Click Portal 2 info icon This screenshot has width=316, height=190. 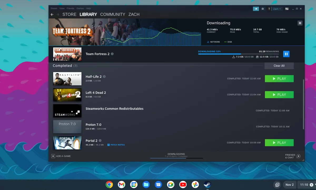coord(100,141)
